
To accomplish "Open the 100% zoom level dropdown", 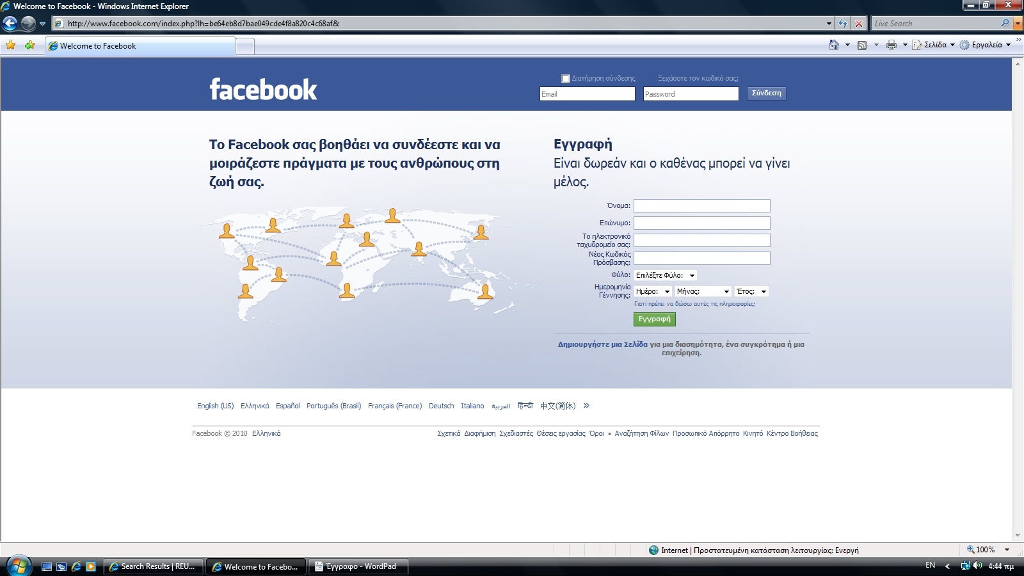I will pos(1007,550).
